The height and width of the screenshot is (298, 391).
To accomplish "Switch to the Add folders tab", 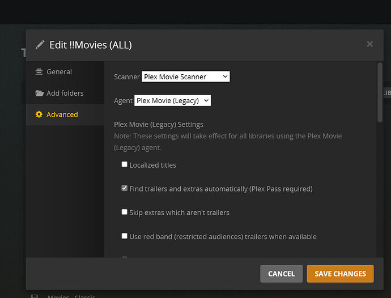I will click(65, 93).
